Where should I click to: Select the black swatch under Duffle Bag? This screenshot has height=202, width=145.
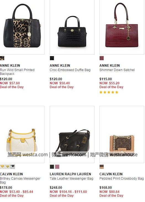click(52, 58)
